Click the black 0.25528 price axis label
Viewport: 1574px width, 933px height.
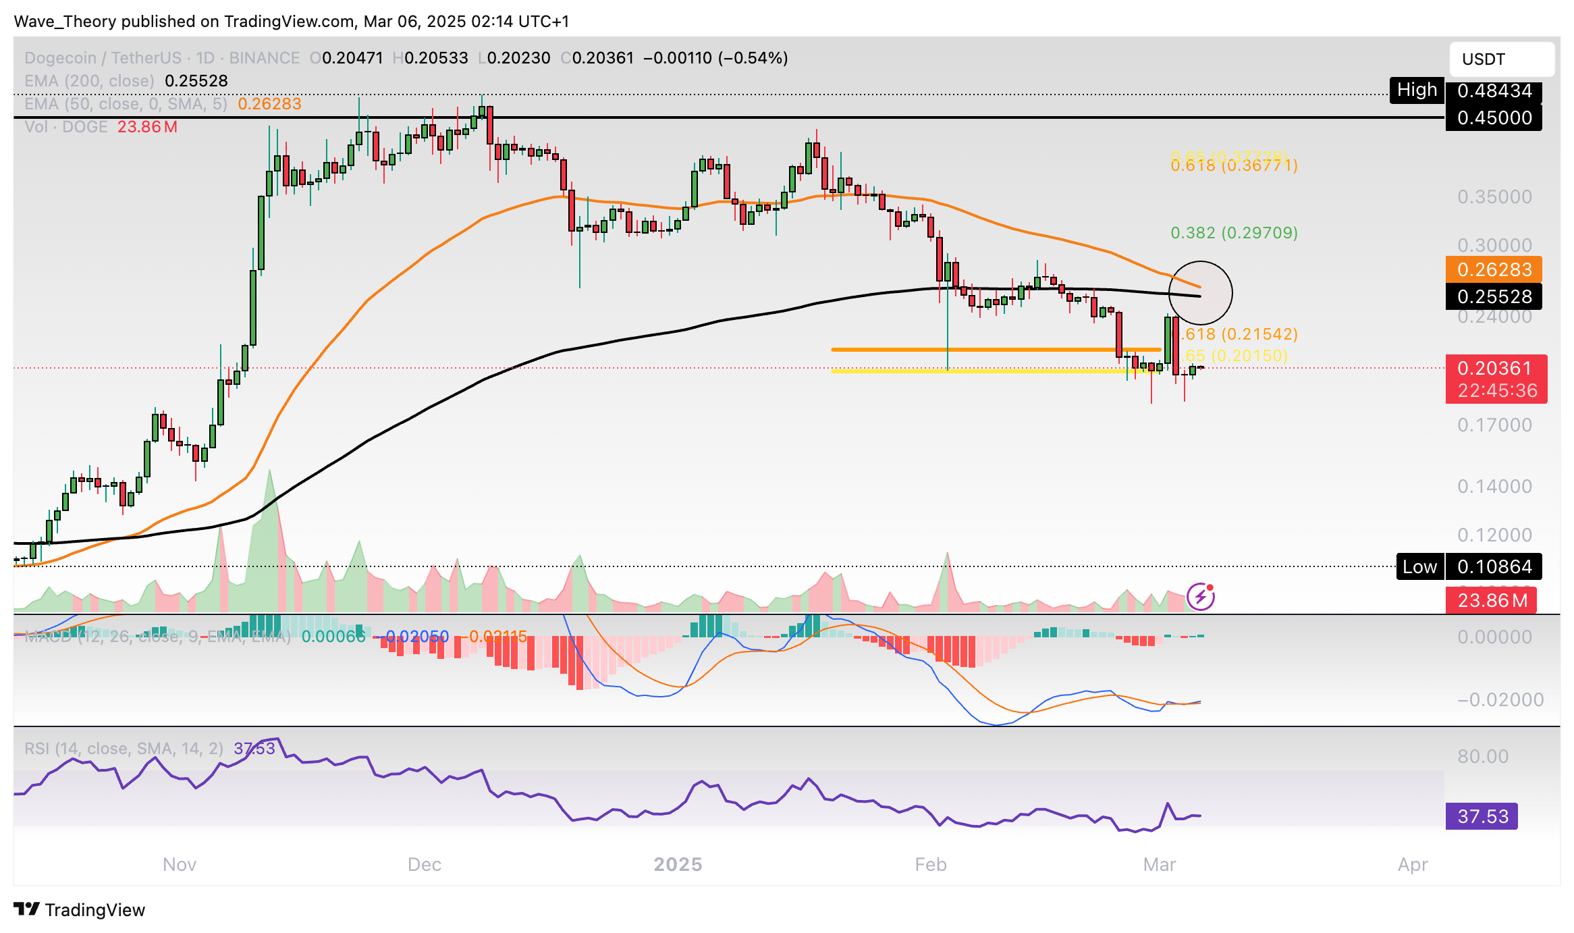point(1494,296)
